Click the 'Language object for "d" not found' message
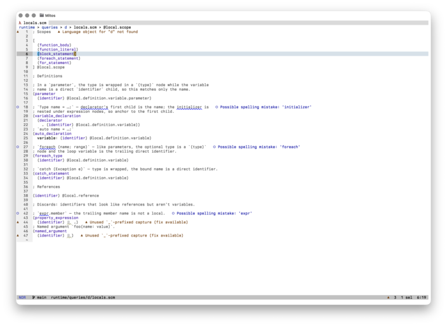Image resolution: width=447 pixels, height=326 pixels. (100, 32)
